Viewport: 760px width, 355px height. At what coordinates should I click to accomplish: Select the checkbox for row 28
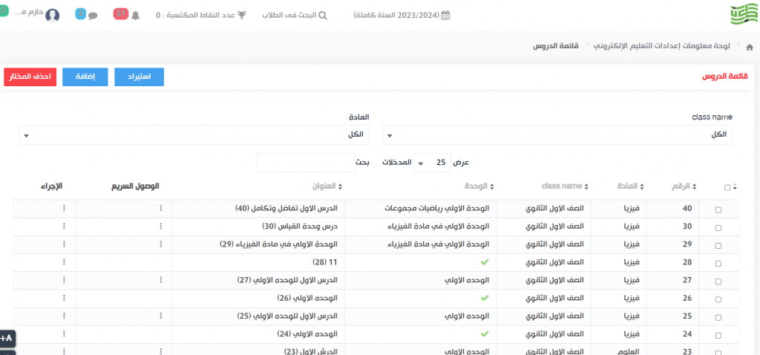(x=718, y=263)
